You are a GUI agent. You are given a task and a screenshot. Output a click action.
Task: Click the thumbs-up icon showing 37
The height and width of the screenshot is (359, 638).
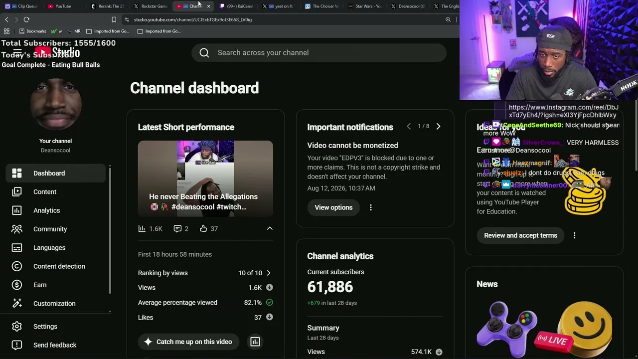tap(203, 228)
